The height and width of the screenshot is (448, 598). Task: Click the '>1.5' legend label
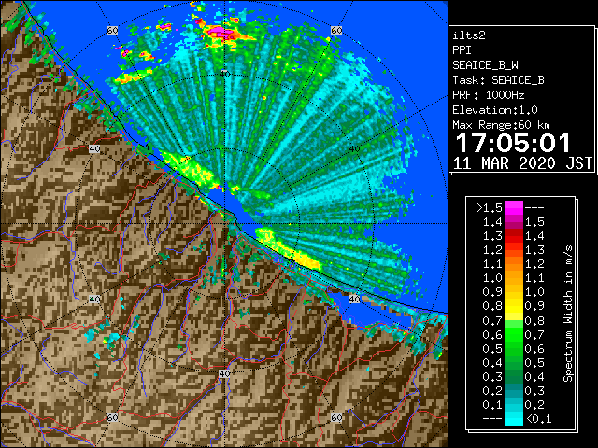pyautogui.click(x=489, y=208)
